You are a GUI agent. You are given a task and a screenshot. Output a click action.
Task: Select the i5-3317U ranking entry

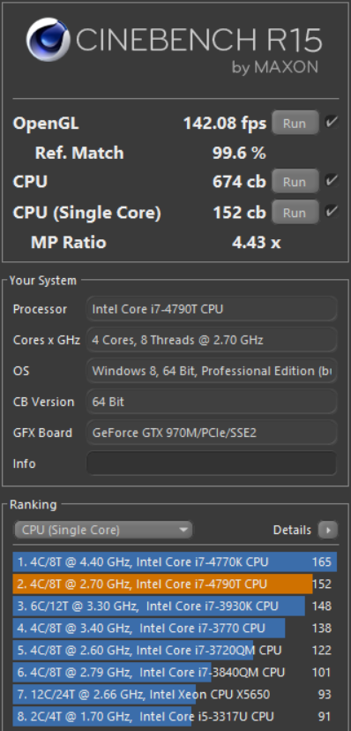175,716
